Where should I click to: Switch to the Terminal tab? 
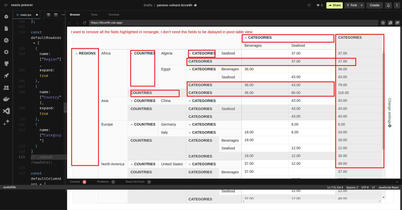(114, 15)
